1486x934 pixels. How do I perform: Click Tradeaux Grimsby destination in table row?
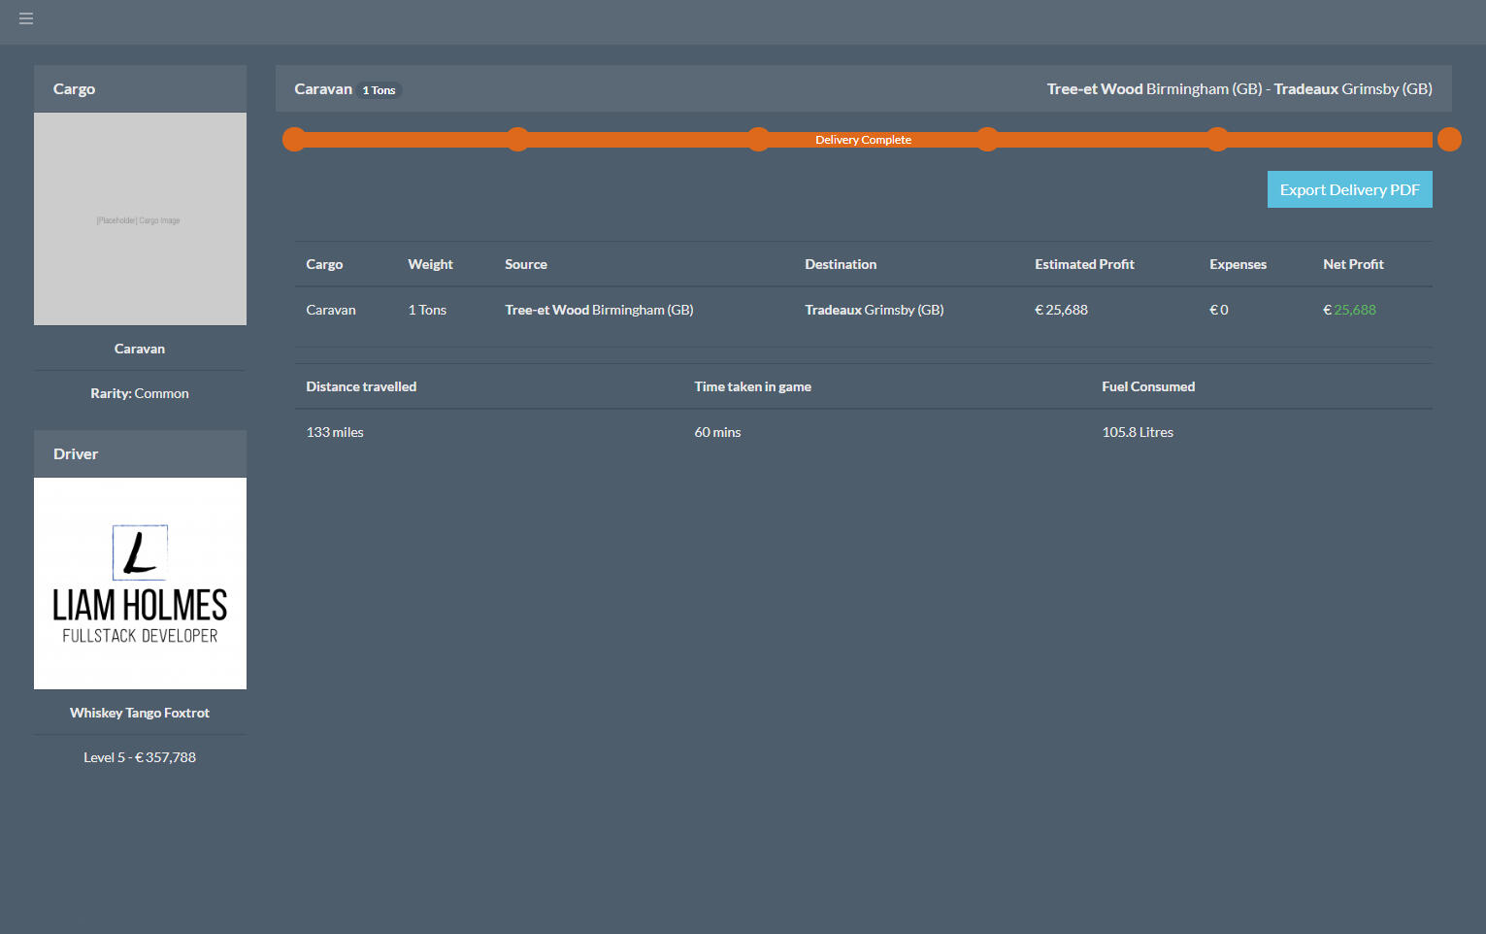click(874, 311)
